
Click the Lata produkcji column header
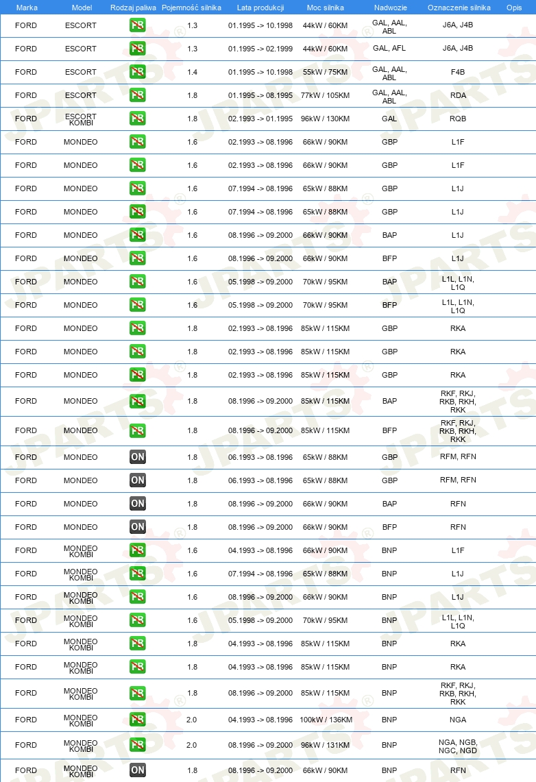pyautogui.click(x=260, y=8)
